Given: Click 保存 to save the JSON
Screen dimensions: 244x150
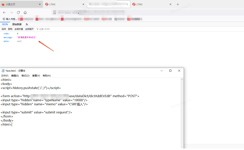Looking at the screenshot, I should [x=4, y=29].
